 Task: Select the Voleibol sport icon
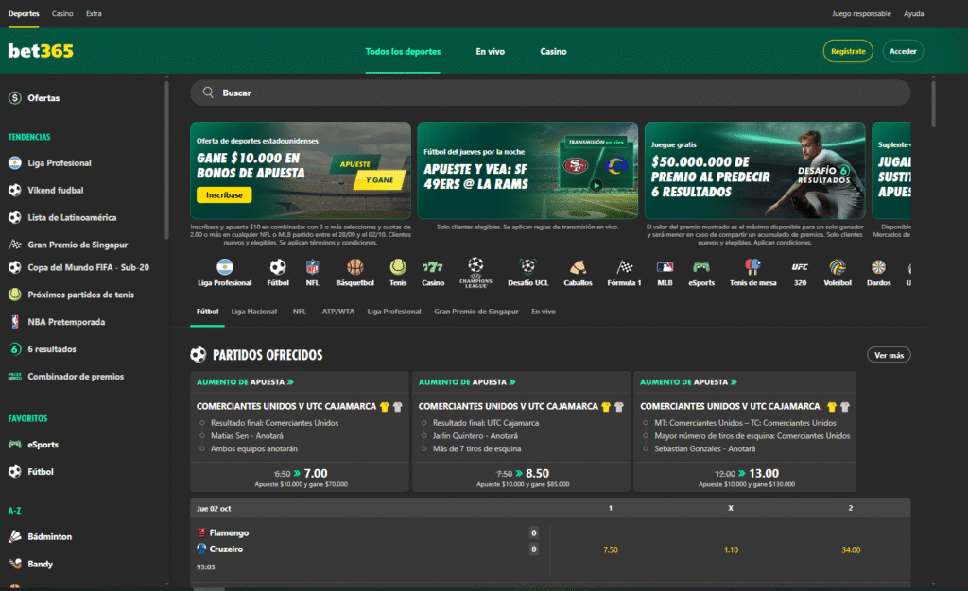[x=837, y=272]
